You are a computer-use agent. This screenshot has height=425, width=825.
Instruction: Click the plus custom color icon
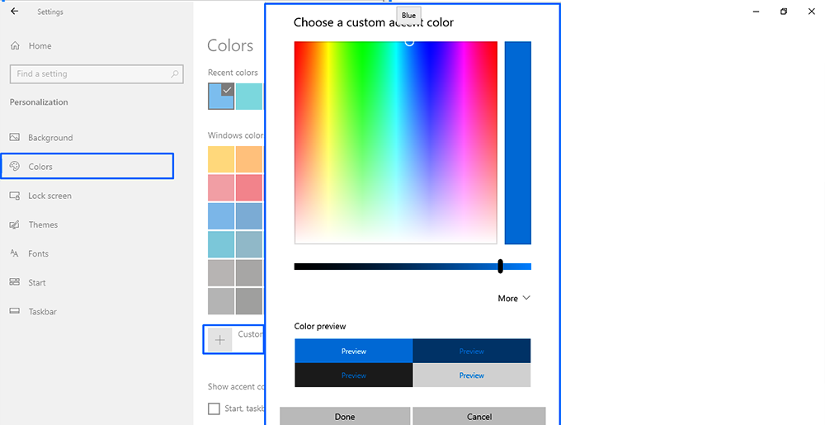[x=219, y=340]
